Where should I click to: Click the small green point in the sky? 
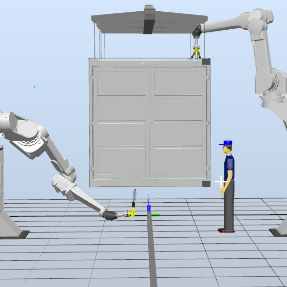34,87
